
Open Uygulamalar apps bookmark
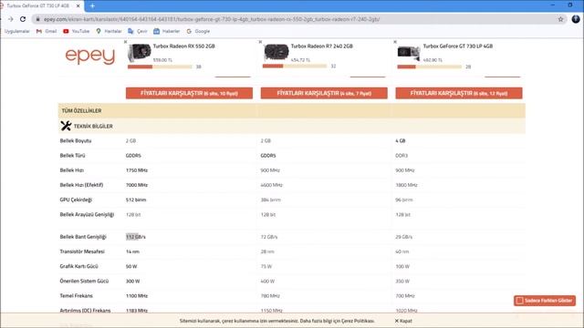point(16,31)
